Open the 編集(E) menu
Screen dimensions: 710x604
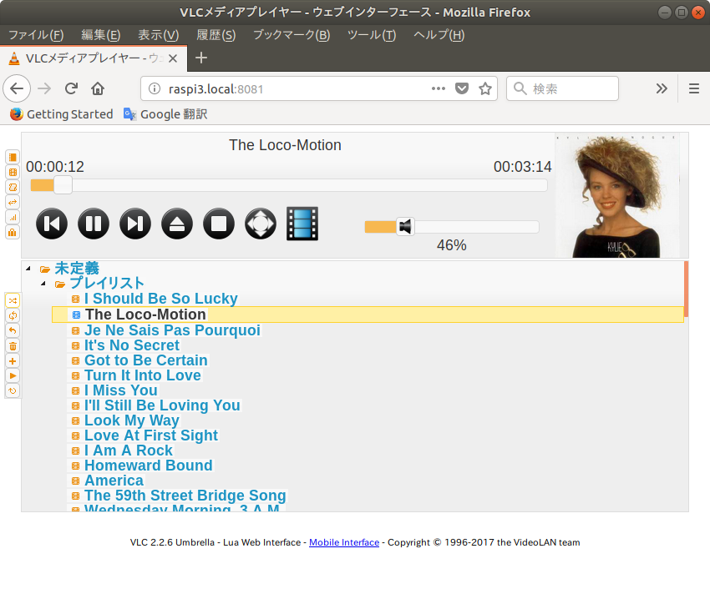100,35
